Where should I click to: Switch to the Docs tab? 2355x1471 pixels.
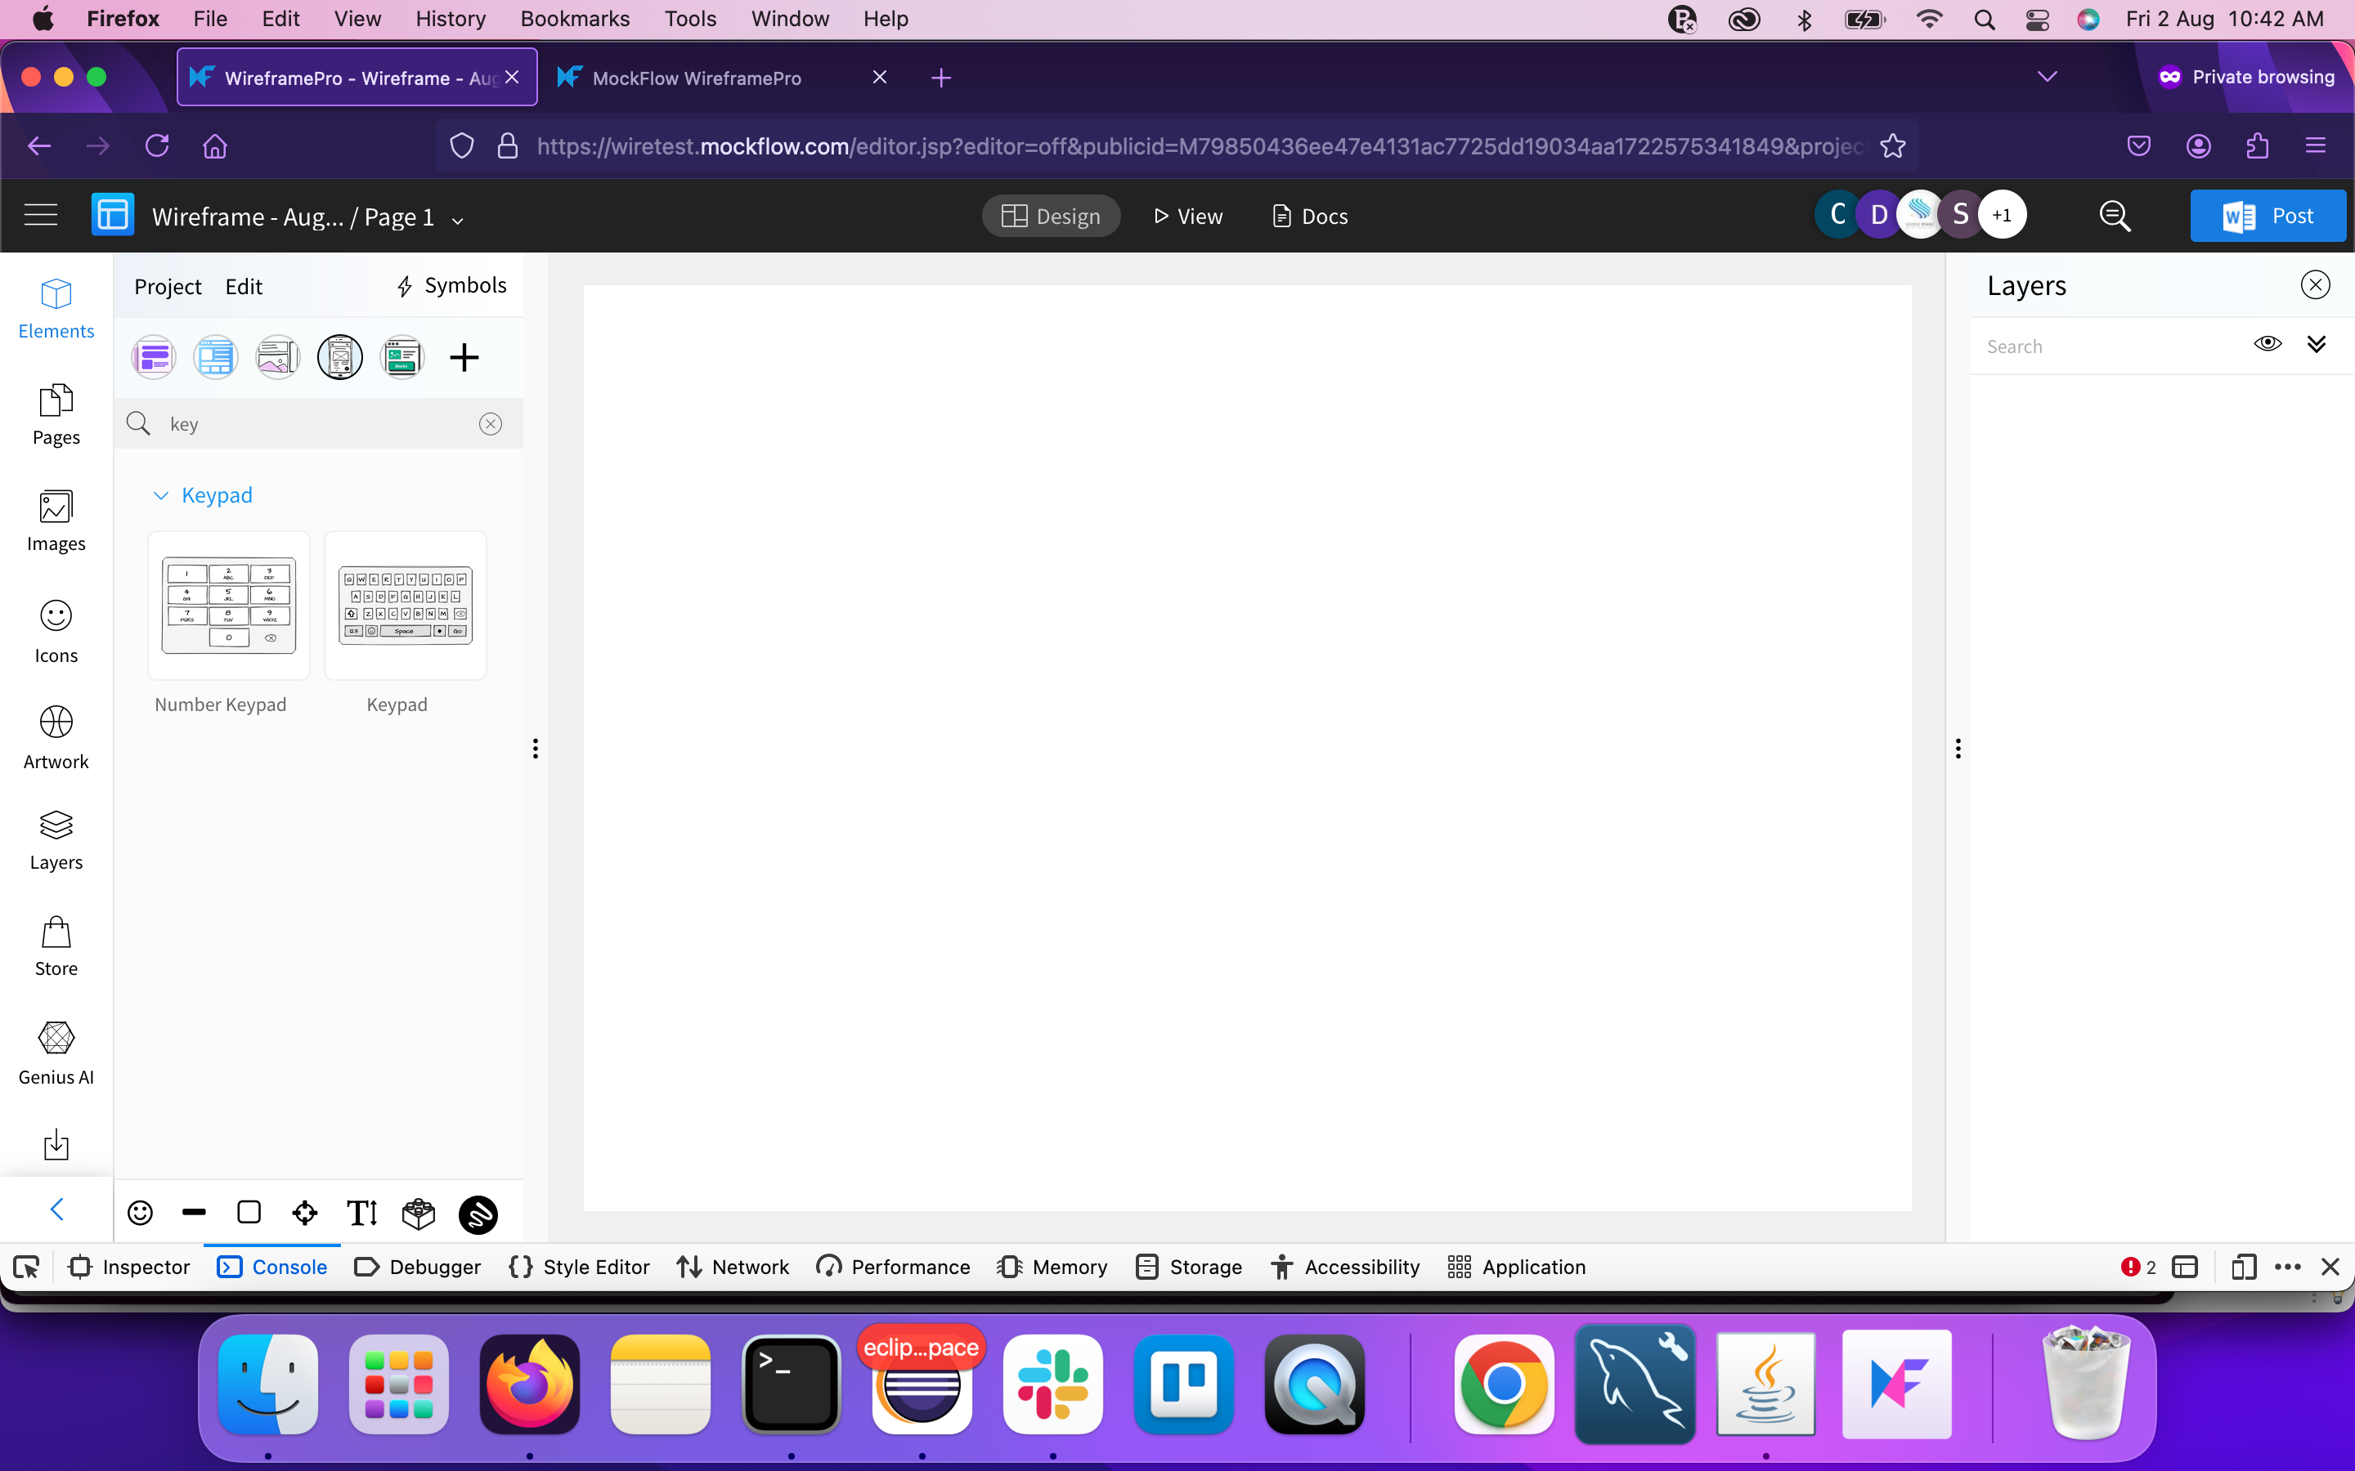1309,216
